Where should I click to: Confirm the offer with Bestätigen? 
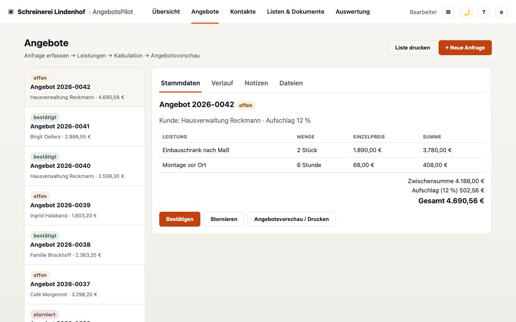click(180, 219)
